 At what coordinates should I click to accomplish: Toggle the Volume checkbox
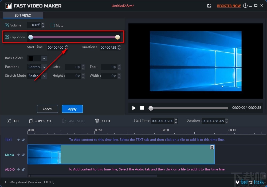7,25
